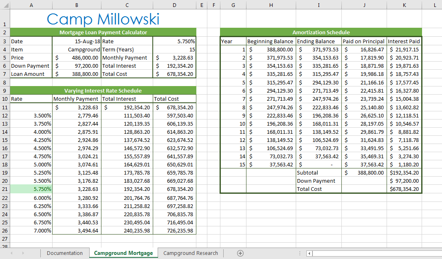Switch to the Documentation sheet tab
The image size is (442, 259).
[x=65, y=253]
